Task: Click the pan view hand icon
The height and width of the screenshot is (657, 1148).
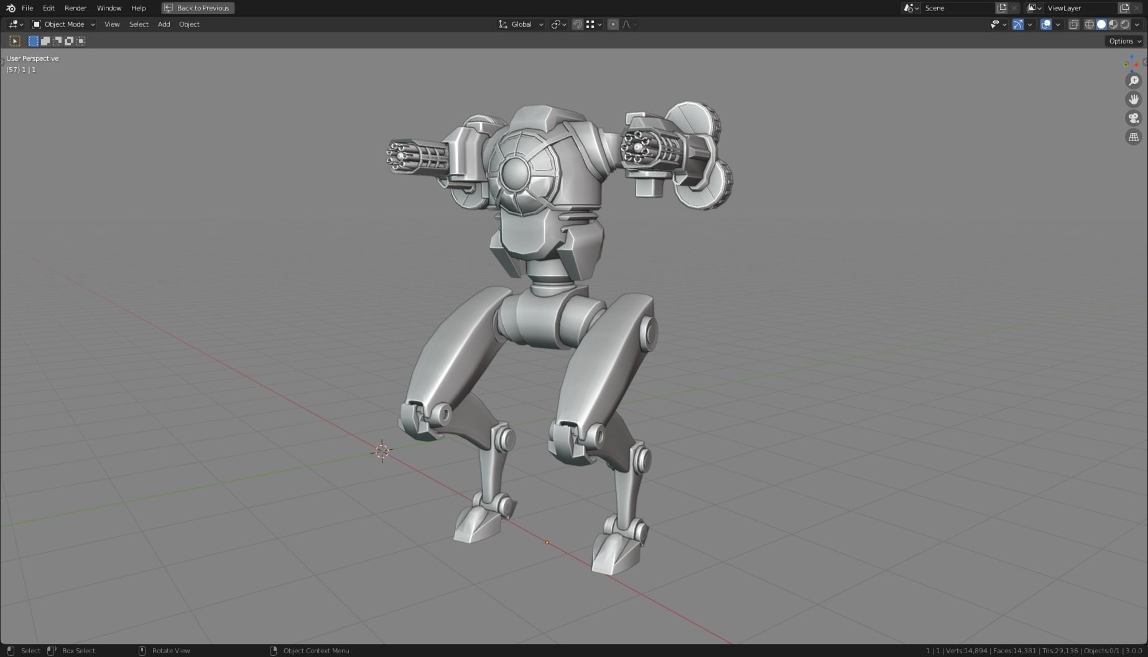Action: pos(1134,99)
